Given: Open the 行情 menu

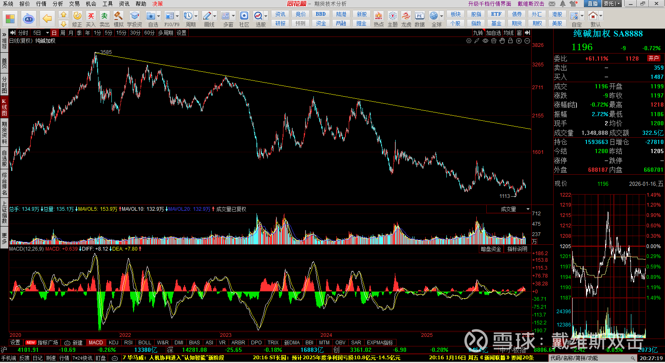Looking at the screenshot, I should (x=41, y=4).
